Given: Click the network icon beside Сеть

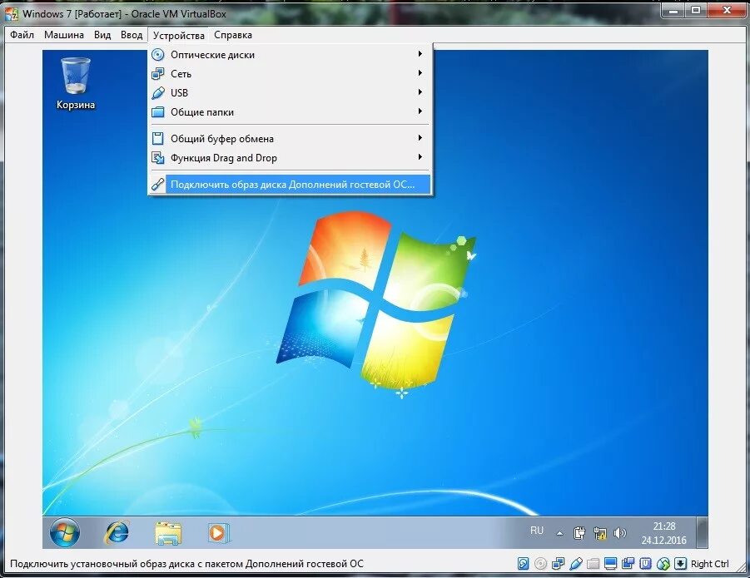Looking at the screenshot, I should [158, 73].
